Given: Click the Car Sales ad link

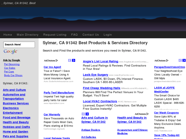Looking at the screenshot, I should click(10, 68).
